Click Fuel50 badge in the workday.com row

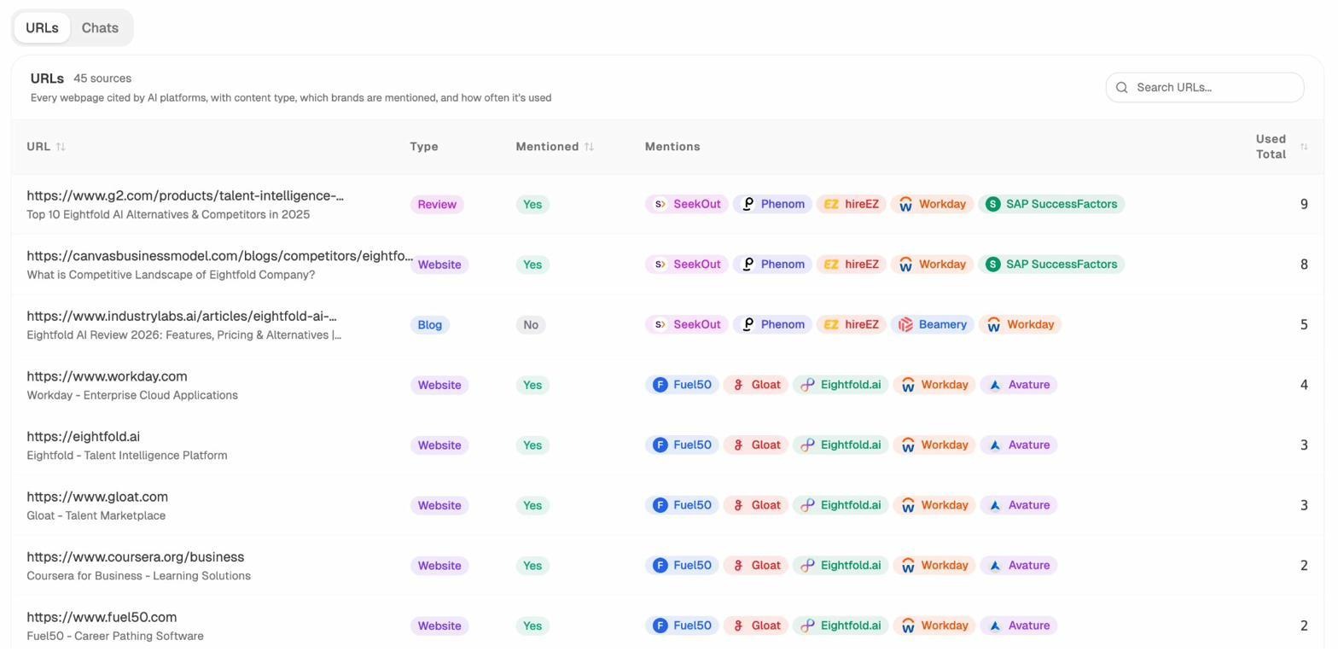point(682,385)
